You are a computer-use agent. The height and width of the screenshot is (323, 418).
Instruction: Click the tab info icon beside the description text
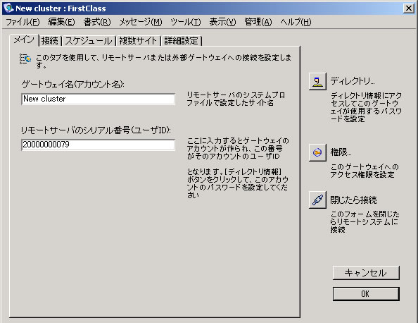pyautogui.click(x=25, y=59)
